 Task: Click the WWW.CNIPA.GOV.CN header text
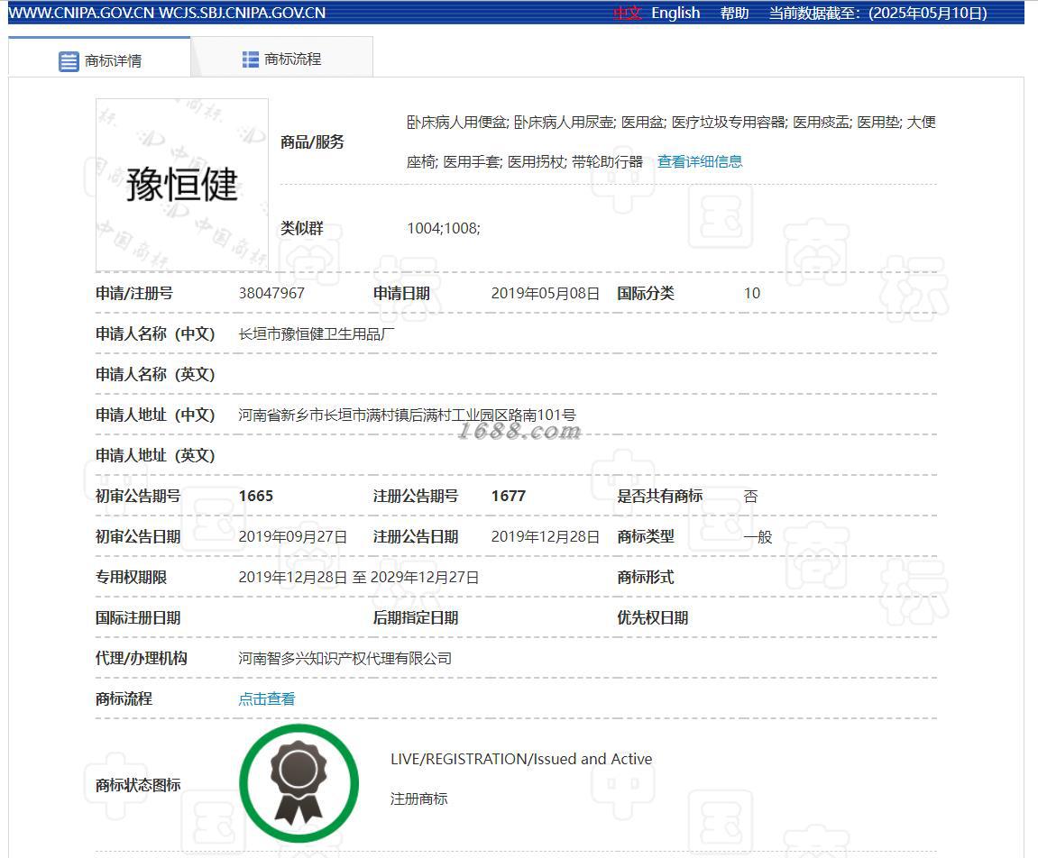[81, 13]
